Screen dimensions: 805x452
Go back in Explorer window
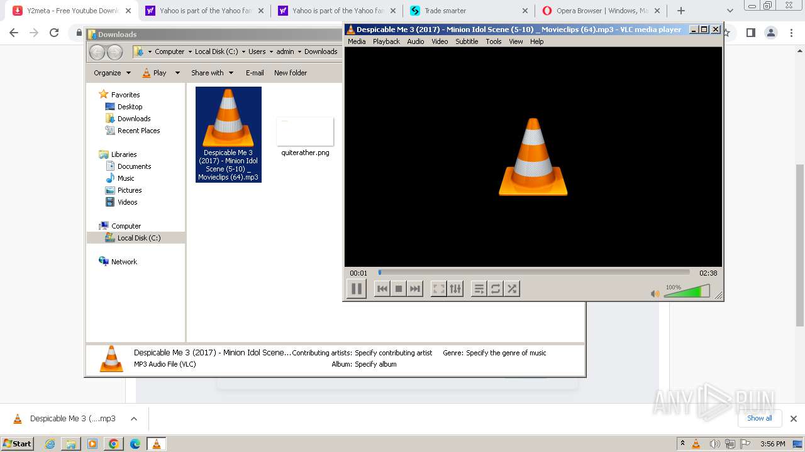(97, 52)
